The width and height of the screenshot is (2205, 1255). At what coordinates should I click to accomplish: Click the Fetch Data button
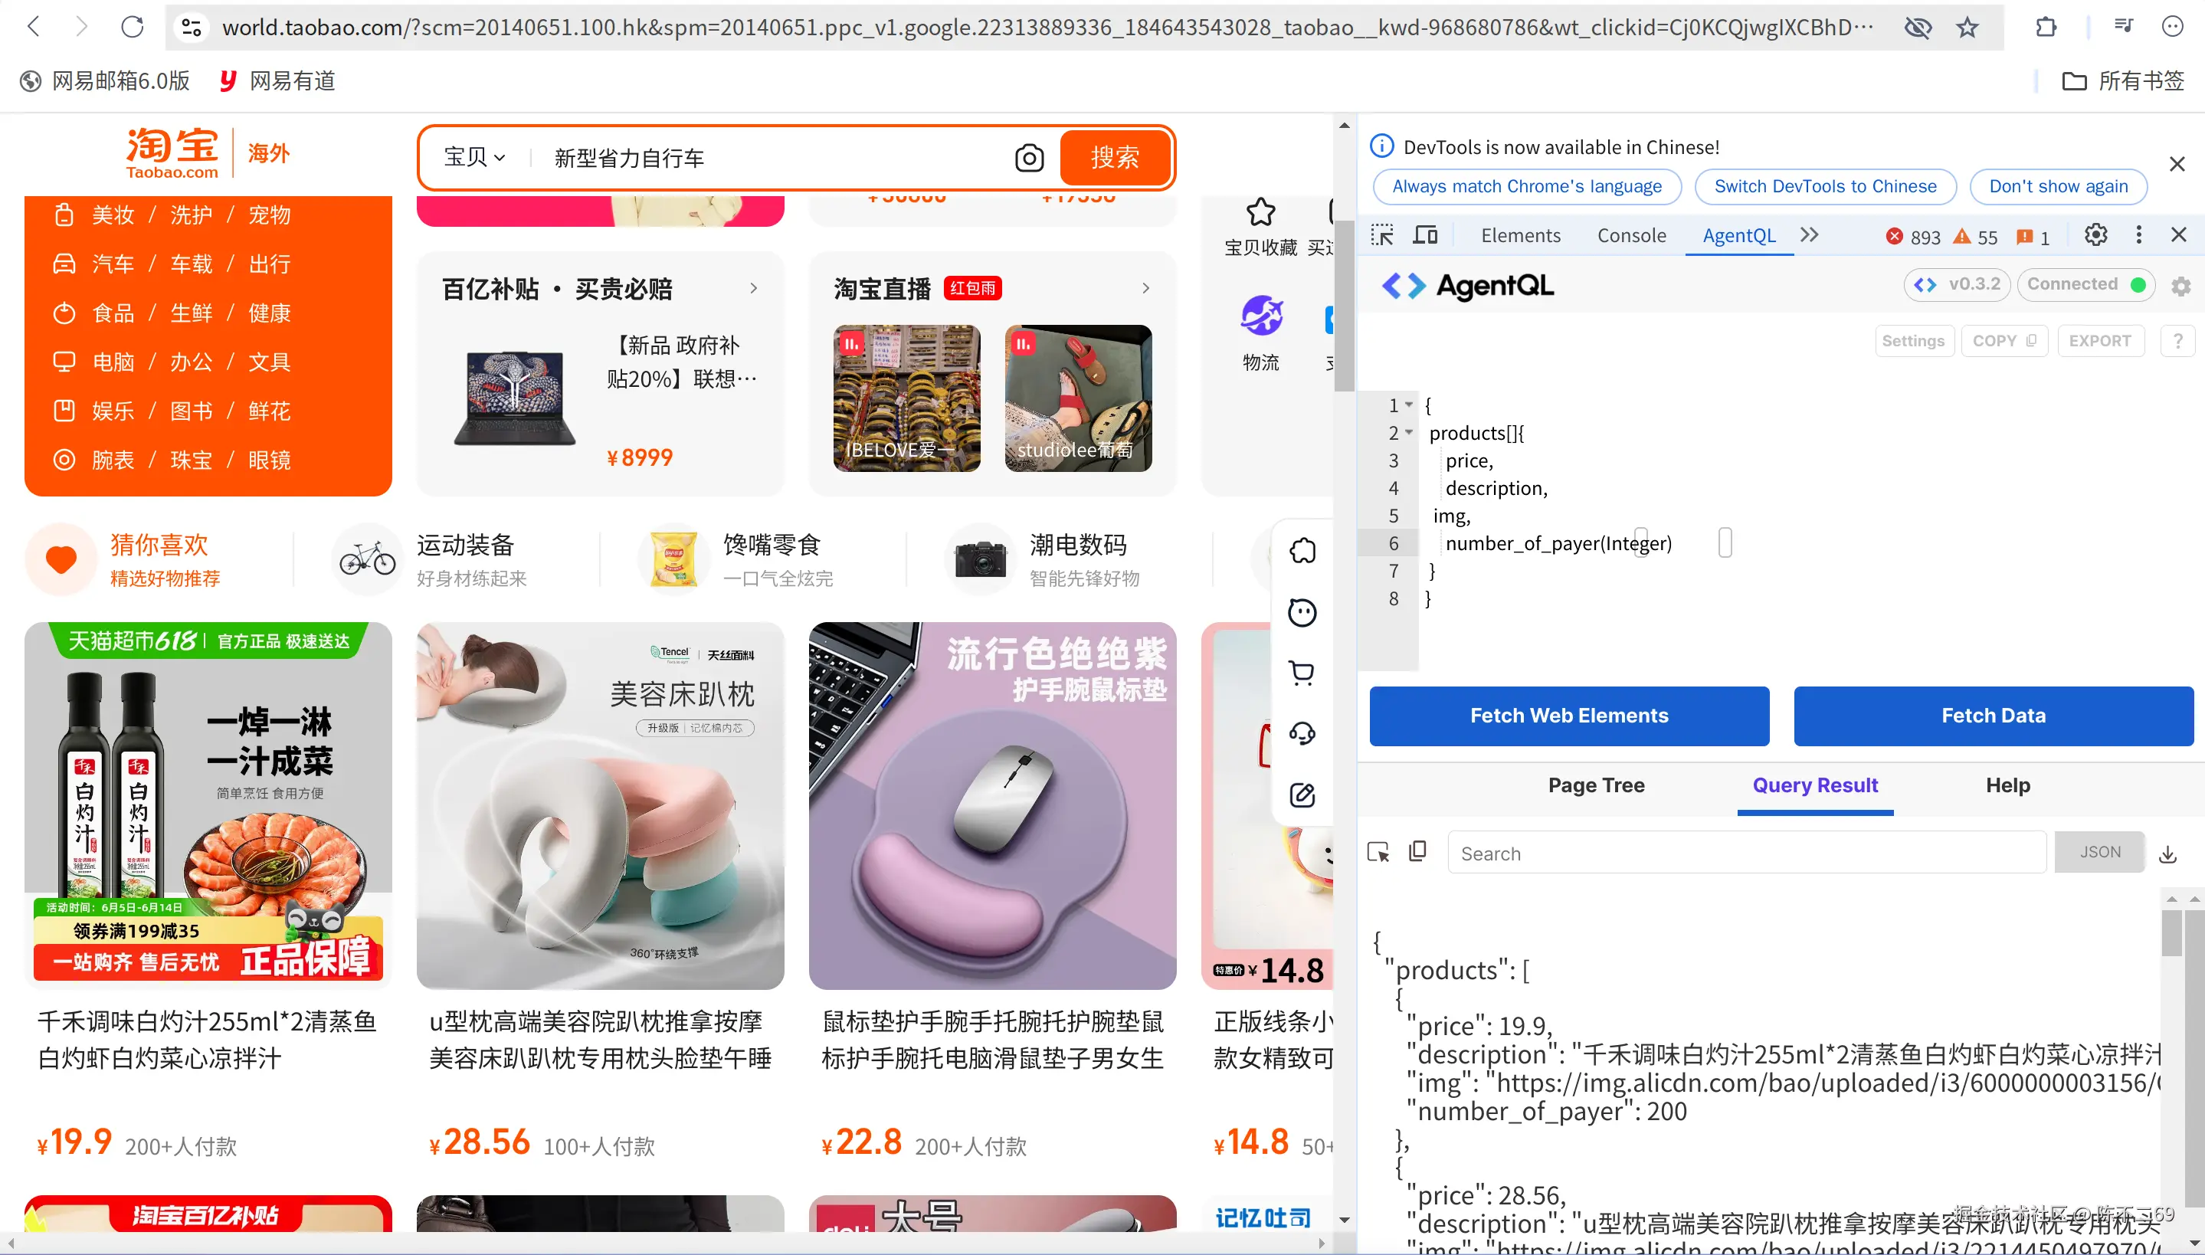[x=1993, y=716]
